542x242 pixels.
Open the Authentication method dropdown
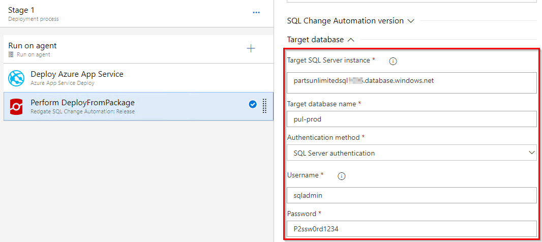point(412,153)
